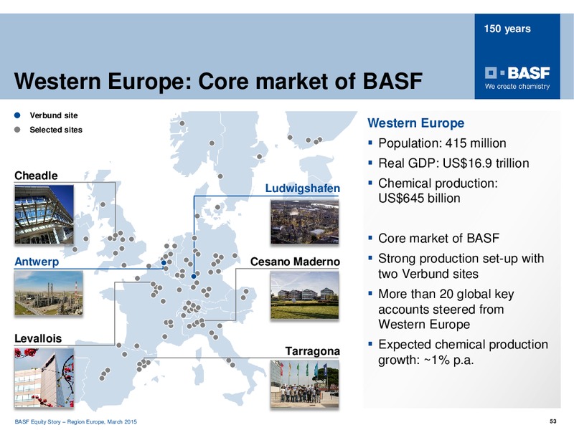Click the BASF logo

click(x=517, y=73)
